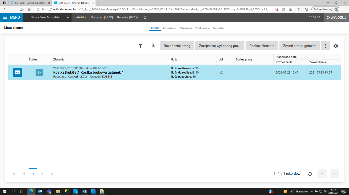Switch to the Bieżące tab

coord(155,28)
